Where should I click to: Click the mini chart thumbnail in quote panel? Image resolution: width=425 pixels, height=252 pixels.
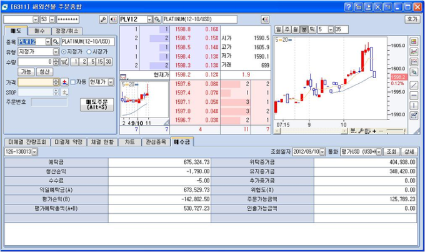pos(145,103)
